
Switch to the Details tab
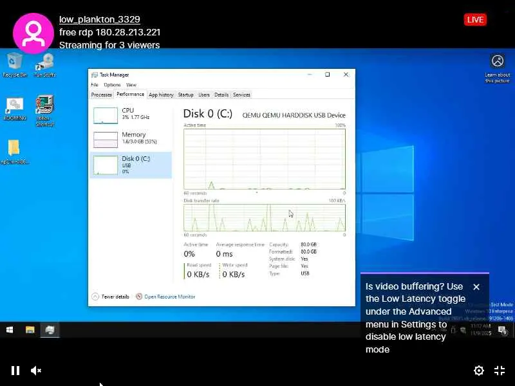coord(221,95)
